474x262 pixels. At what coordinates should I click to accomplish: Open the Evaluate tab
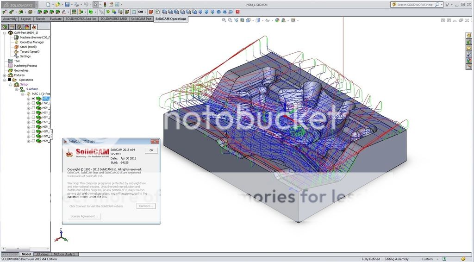[56, 19]
